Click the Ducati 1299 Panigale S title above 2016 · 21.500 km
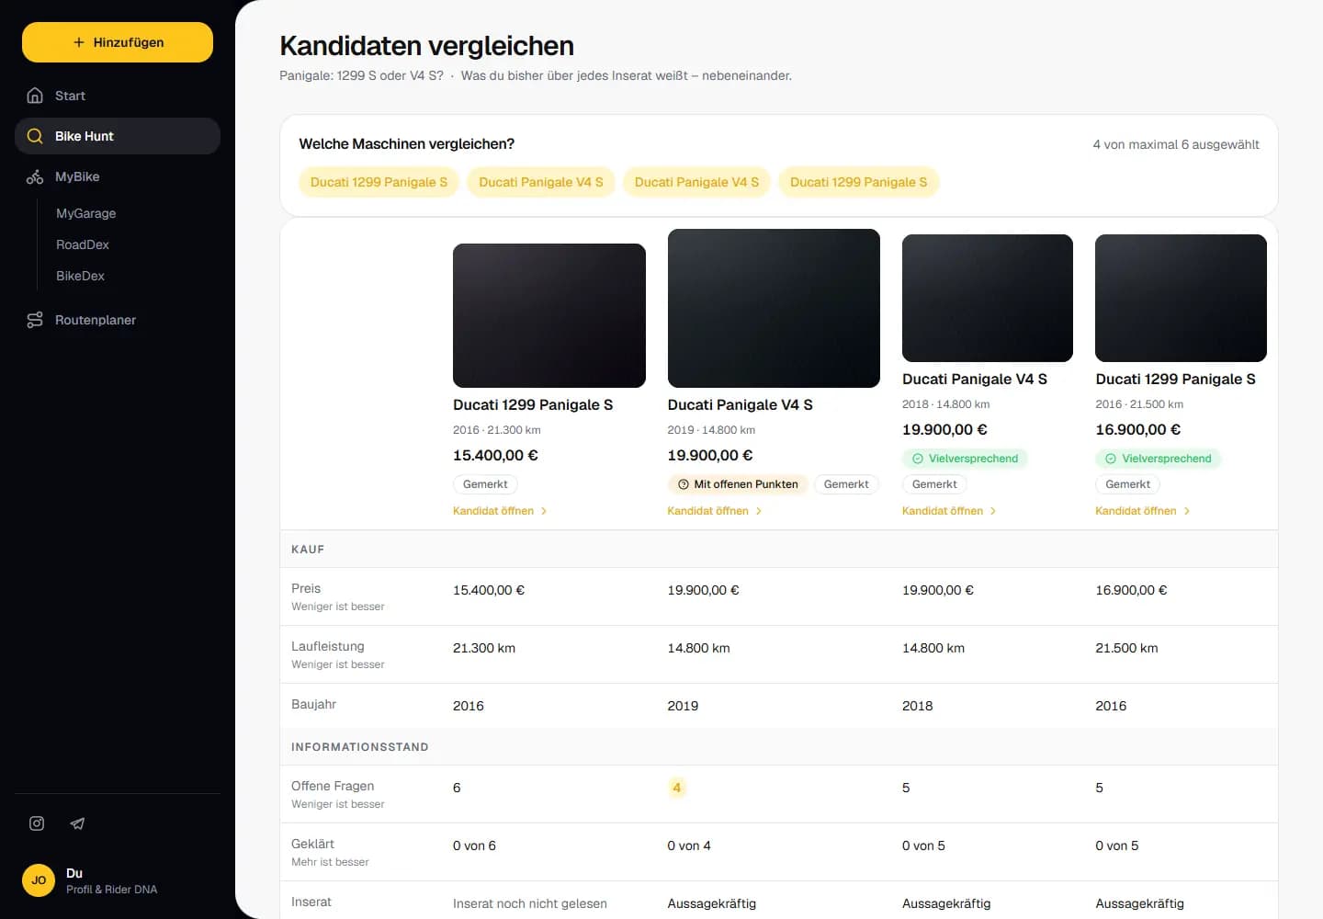The width and height of the screenshot is (1323, 919). 1175,379
